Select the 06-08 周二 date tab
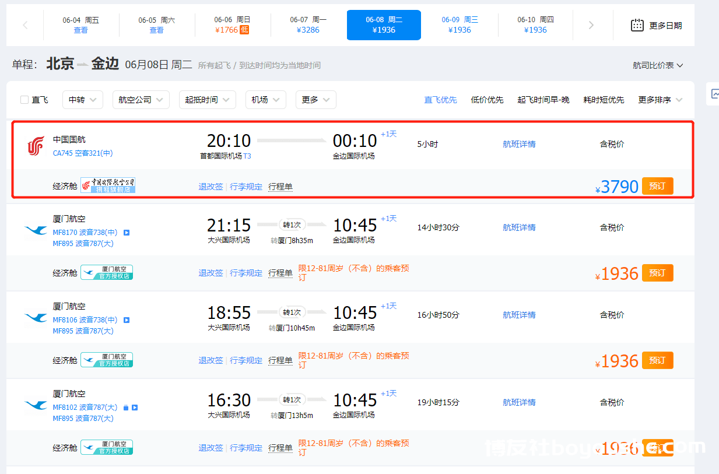Screen dimensions: 719x474 coord(384,25)
